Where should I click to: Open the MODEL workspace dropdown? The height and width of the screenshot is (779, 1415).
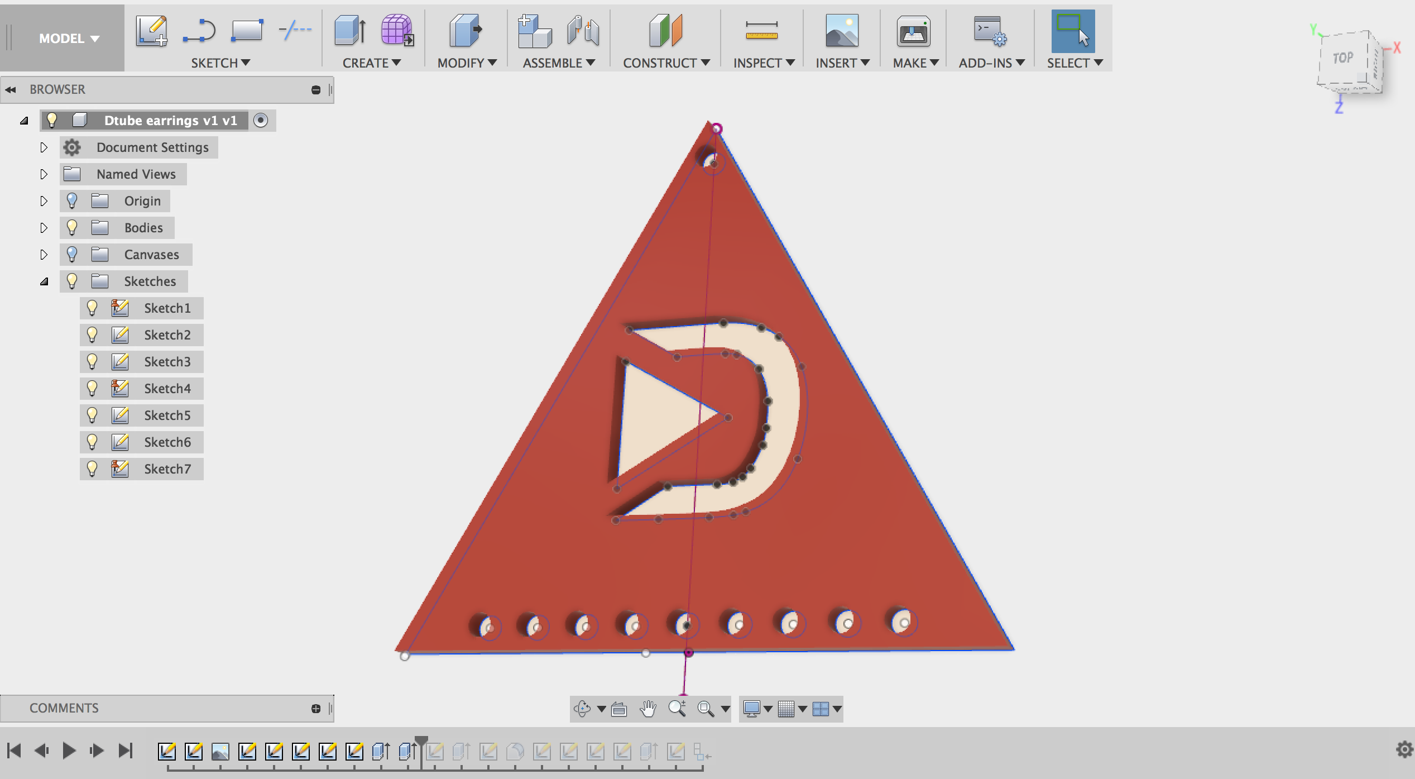coord(69,39)
